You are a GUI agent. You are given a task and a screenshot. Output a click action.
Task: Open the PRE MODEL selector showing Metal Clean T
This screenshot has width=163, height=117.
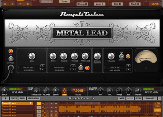[29, 68]
